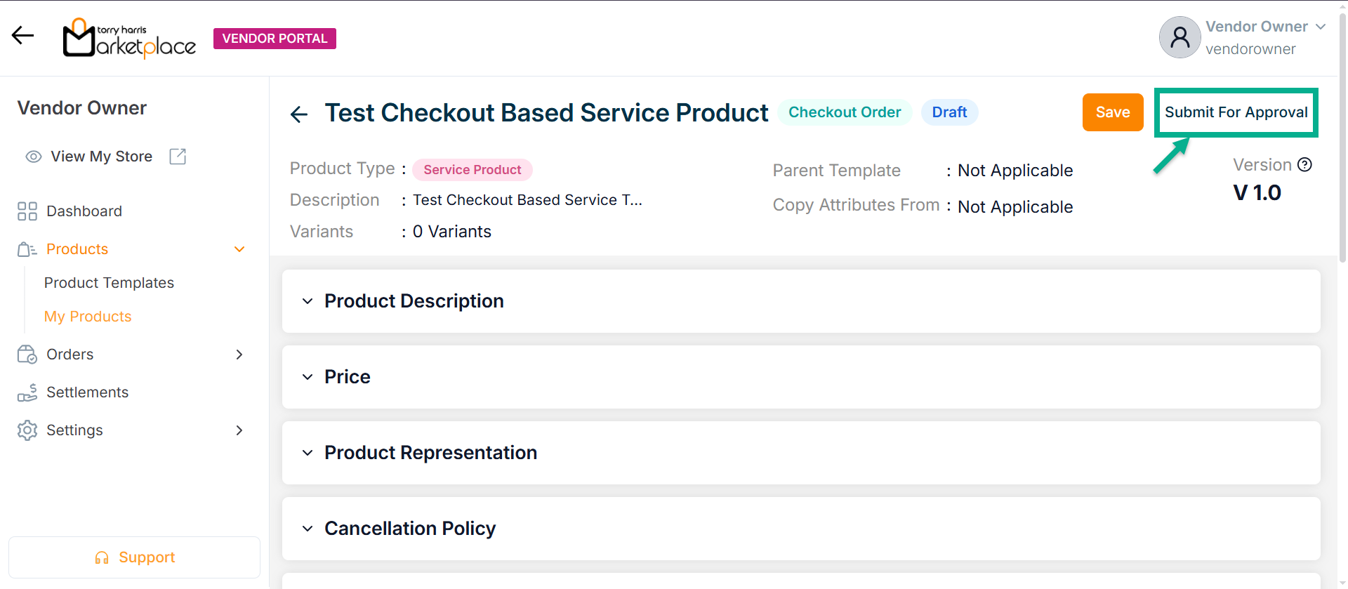
Task: Click the external link icon beside View My Store
Action: click(x=178, y=157)
